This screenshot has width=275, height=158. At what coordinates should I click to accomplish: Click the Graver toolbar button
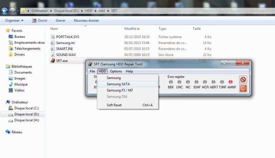click(x=60, y=21)
